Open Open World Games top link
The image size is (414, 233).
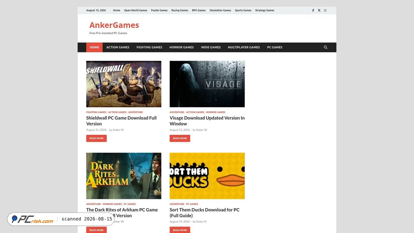135,10
